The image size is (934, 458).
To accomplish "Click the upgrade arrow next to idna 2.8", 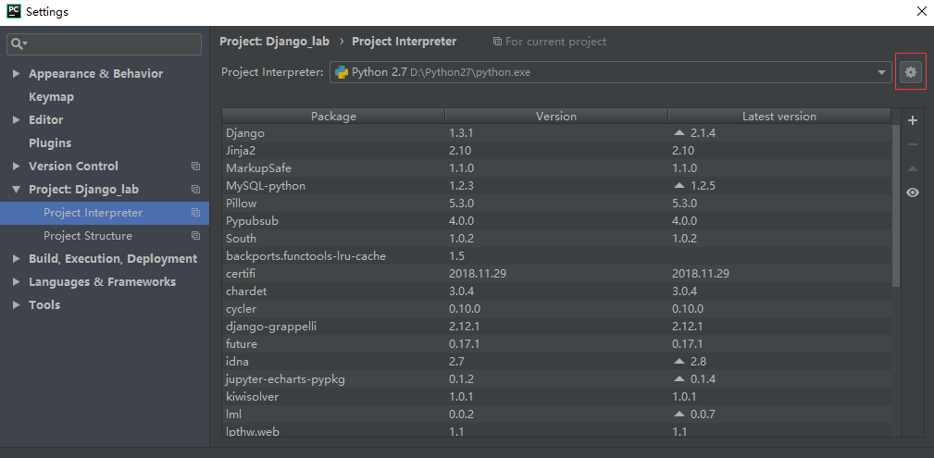I will 679,361.
